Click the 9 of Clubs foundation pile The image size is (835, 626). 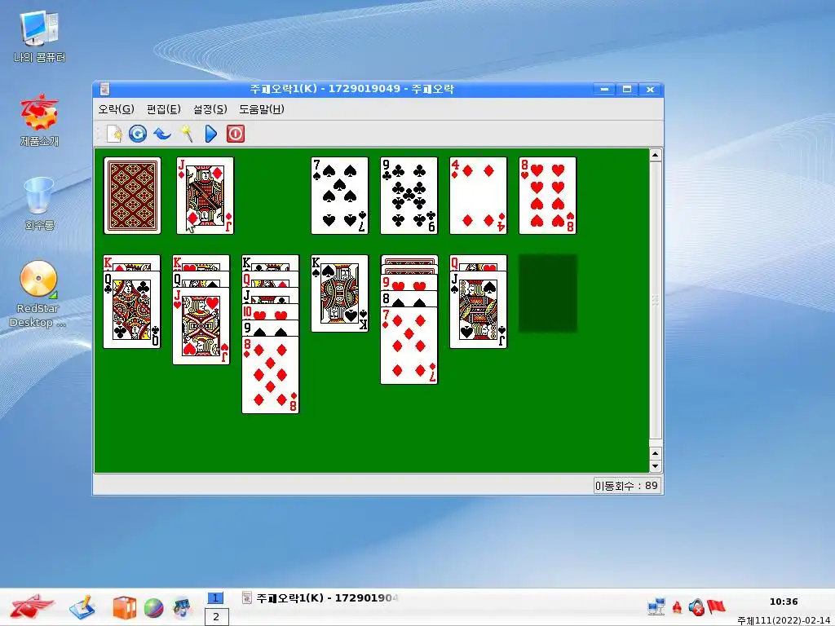(x=409, y=196)
